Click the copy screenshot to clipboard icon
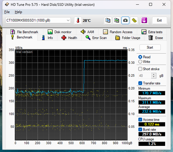 tap(116, 21)
